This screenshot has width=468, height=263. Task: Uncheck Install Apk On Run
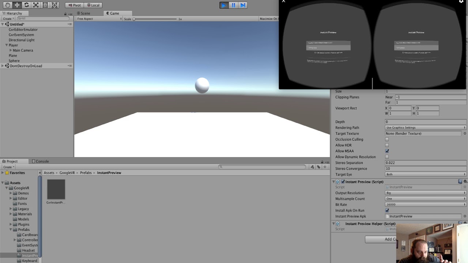point(387,210)
